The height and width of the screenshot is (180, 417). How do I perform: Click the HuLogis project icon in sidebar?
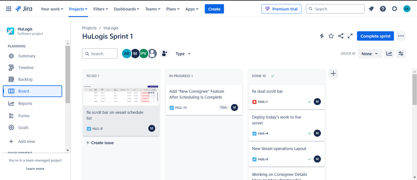click(x=10, y=31)
